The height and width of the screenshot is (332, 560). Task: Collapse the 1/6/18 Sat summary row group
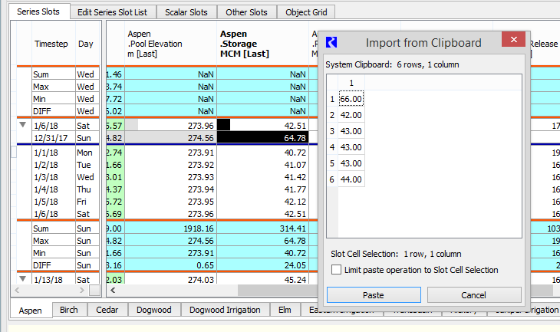(21, 125)
